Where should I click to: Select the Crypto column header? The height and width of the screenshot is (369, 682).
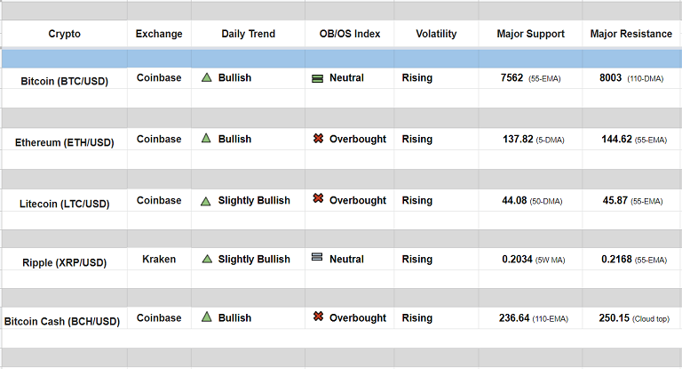point(64,34)
